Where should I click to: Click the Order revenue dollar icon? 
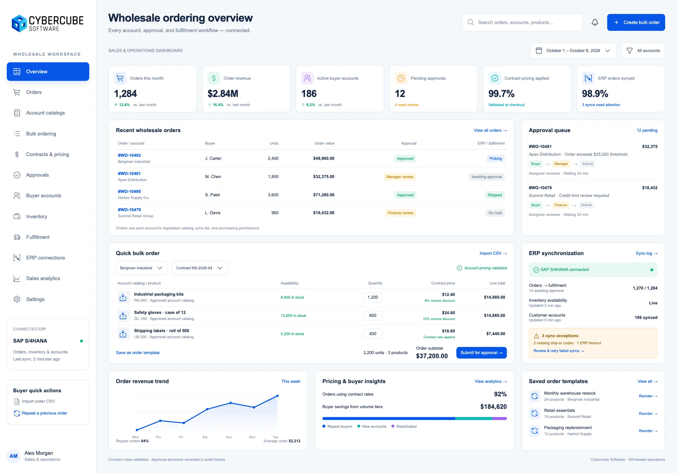pyautogui.click(x=214, y=78)
